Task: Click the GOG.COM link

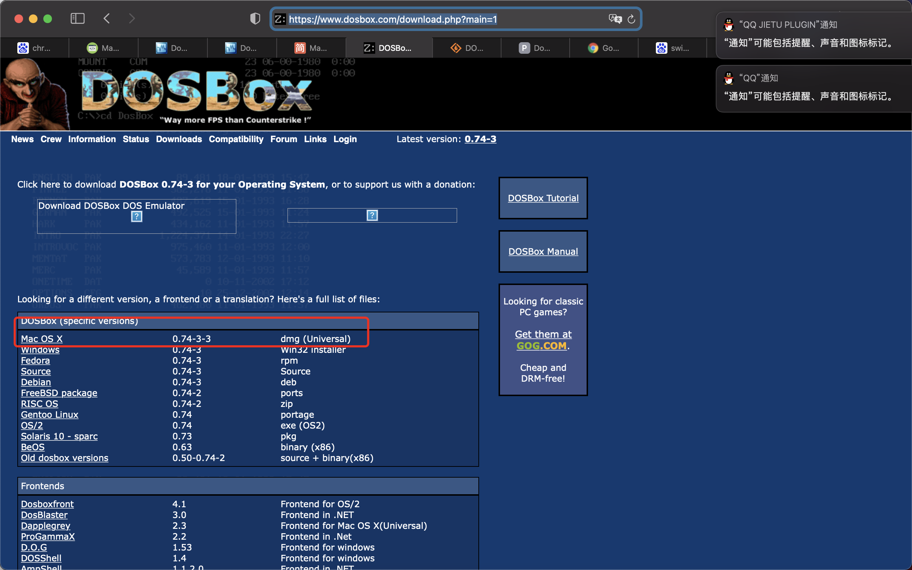Action: [x=541, y=346]
